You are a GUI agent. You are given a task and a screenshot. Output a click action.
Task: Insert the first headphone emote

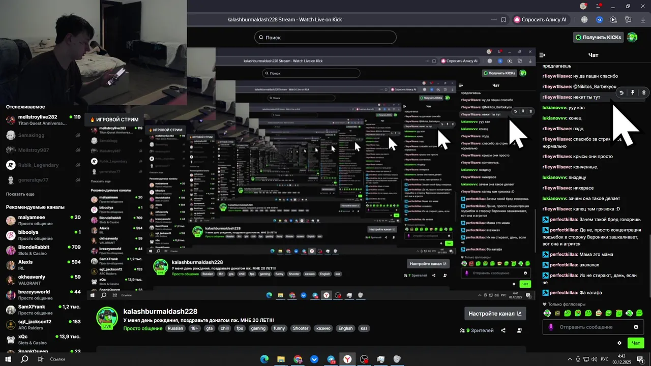point(547,313)
